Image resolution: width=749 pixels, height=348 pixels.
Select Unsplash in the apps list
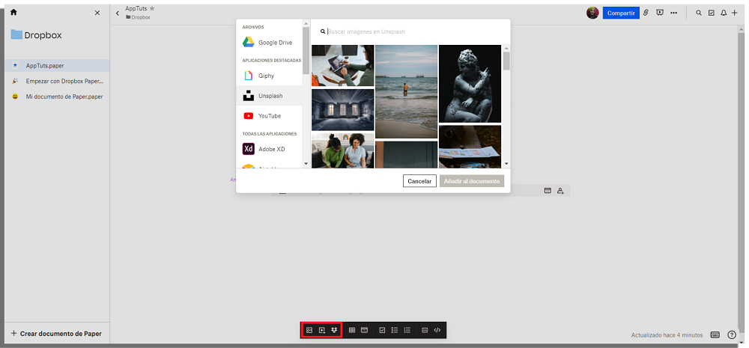pyautogui.click(x=270, y=96)
